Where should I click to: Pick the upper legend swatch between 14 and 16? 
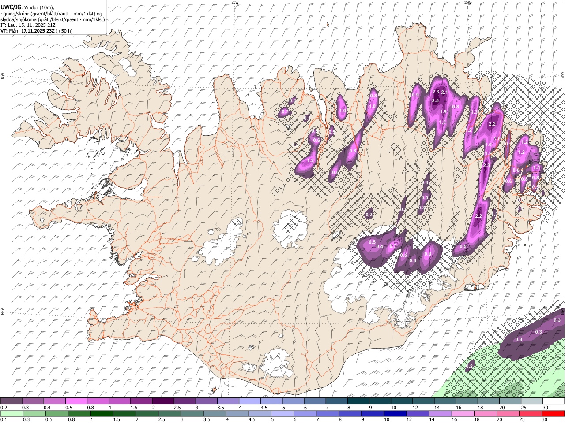click(445, 401)
